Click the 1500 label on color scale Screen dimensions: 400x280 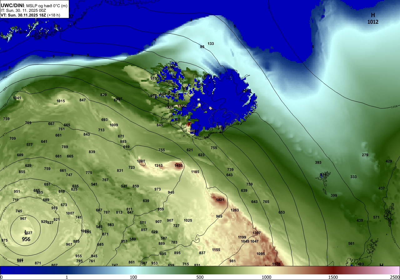tap(333, 277)
